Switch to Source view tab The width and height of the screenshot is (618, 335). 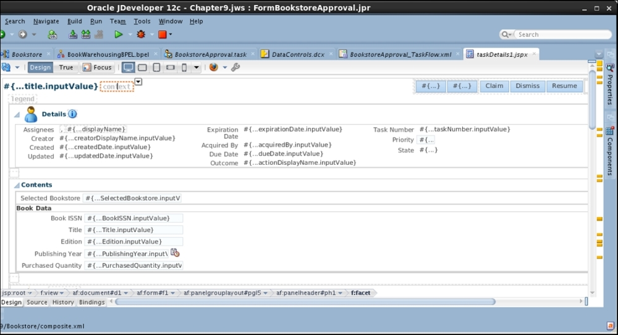(37, 302)
